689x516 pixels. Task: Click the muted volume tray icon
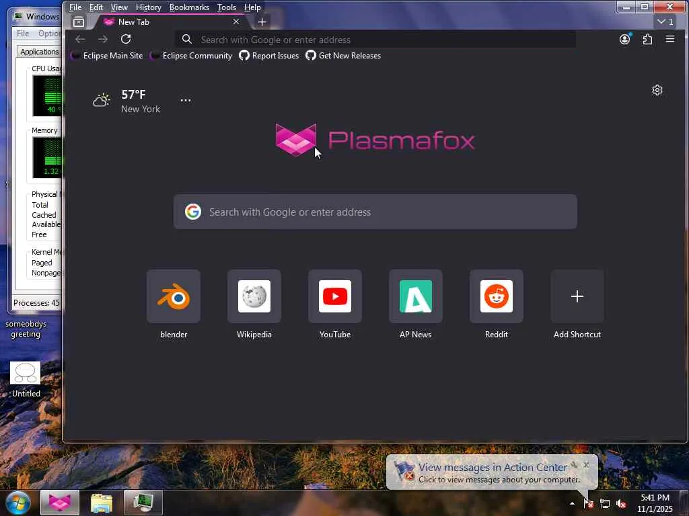point(621,503)
